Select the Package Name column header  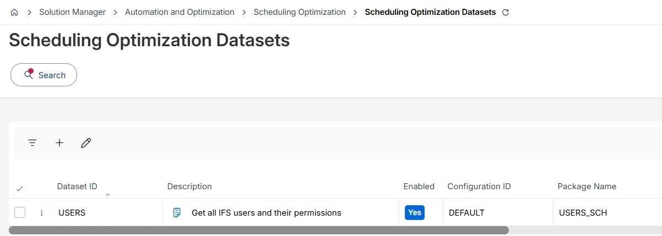point(587,186)
